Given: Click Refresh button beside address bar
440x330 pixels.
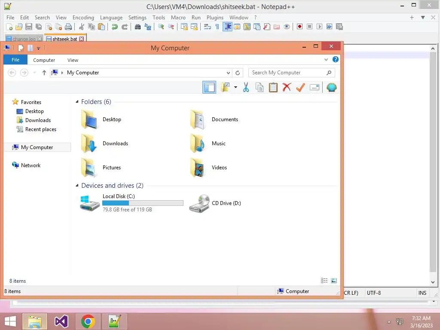Looking at the screenshot, I should [238, 73].
